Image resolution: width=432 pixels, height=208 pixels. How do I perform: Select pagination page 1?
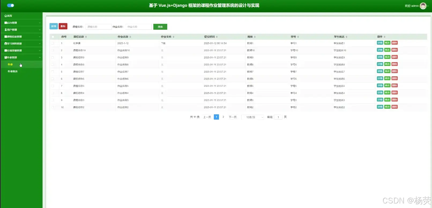point(217,117)
